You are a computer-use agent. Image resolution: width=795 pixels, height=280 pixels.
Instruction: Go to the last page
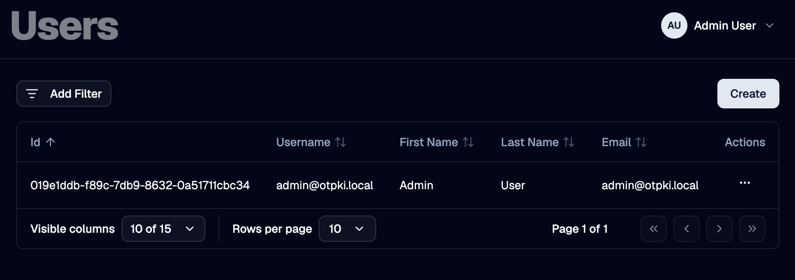click(752, 229)
